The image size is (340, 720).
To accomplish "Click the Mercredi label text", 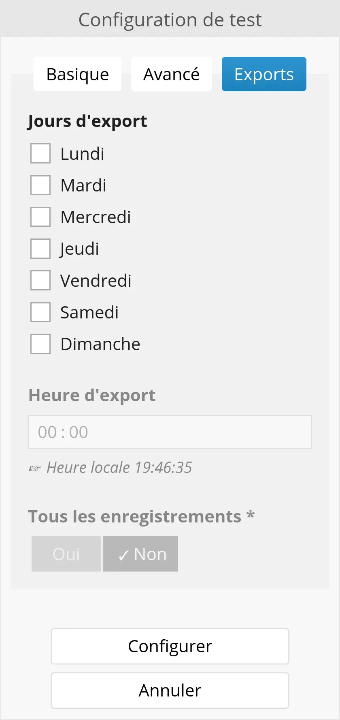I will 96,217.
